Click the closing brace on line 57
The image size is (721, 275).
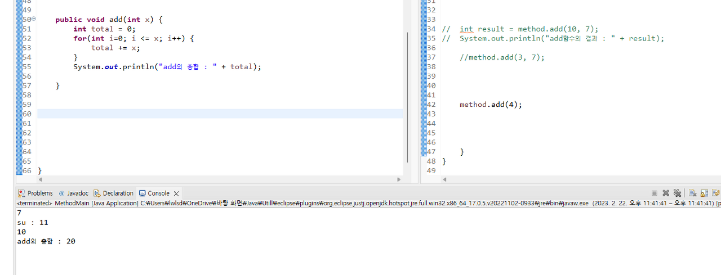(x=57, y=85)
